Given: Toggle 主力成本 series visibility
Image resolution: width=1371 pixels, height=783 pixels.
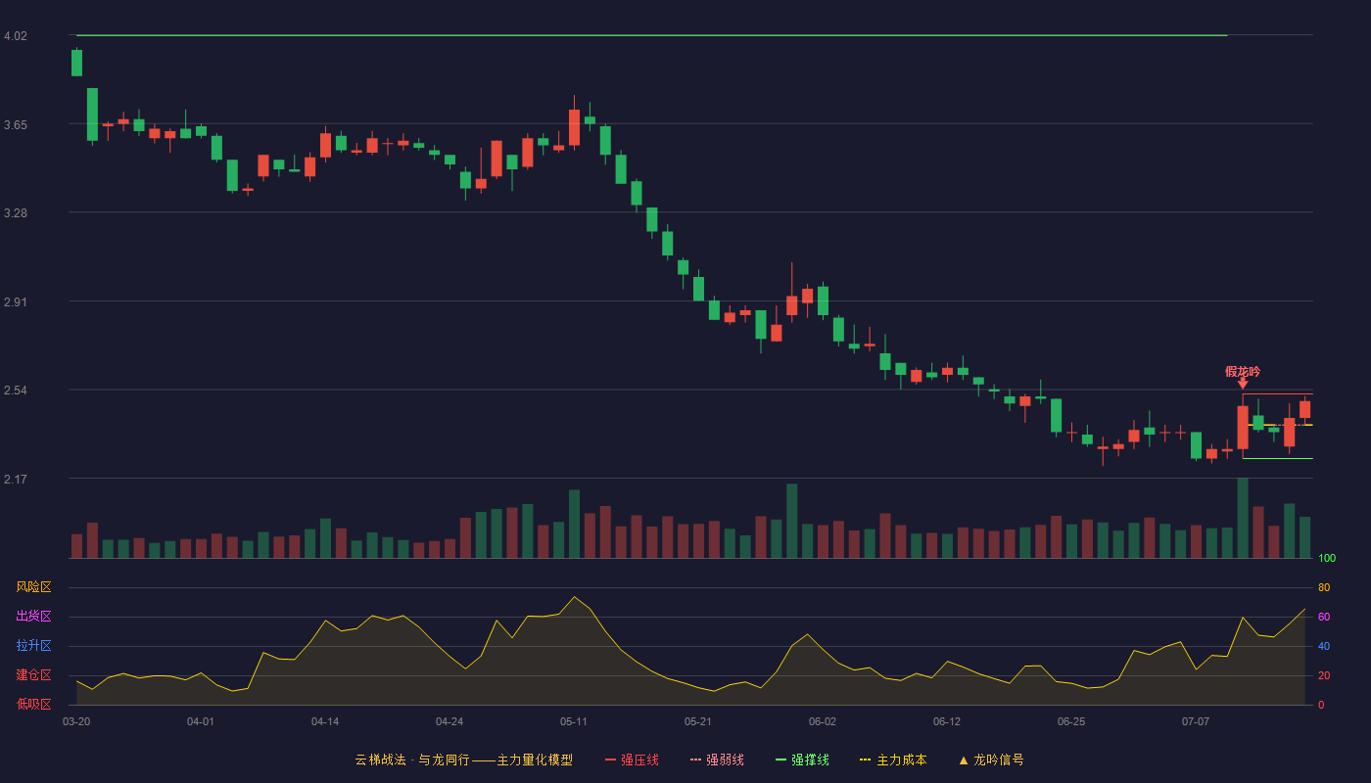Looking at the screenshot, I should [901, 760].
